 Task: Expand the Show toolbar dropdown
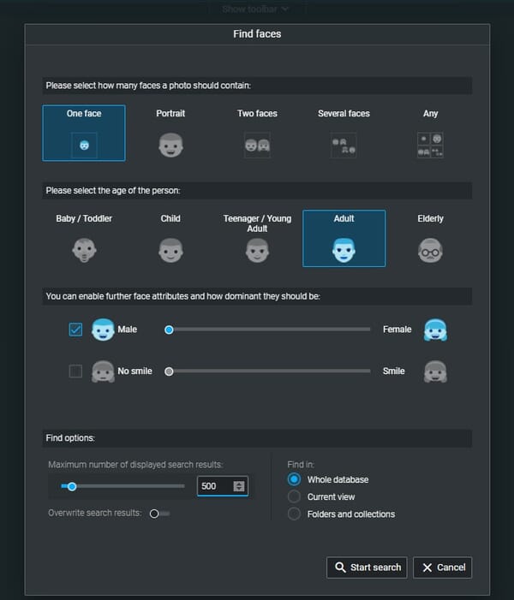(x=255, y=9)
